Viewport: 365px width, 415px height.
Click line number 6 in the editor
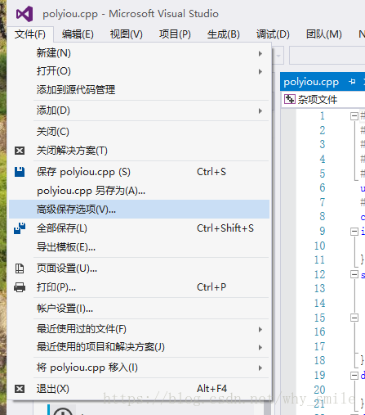pos(323,187)
